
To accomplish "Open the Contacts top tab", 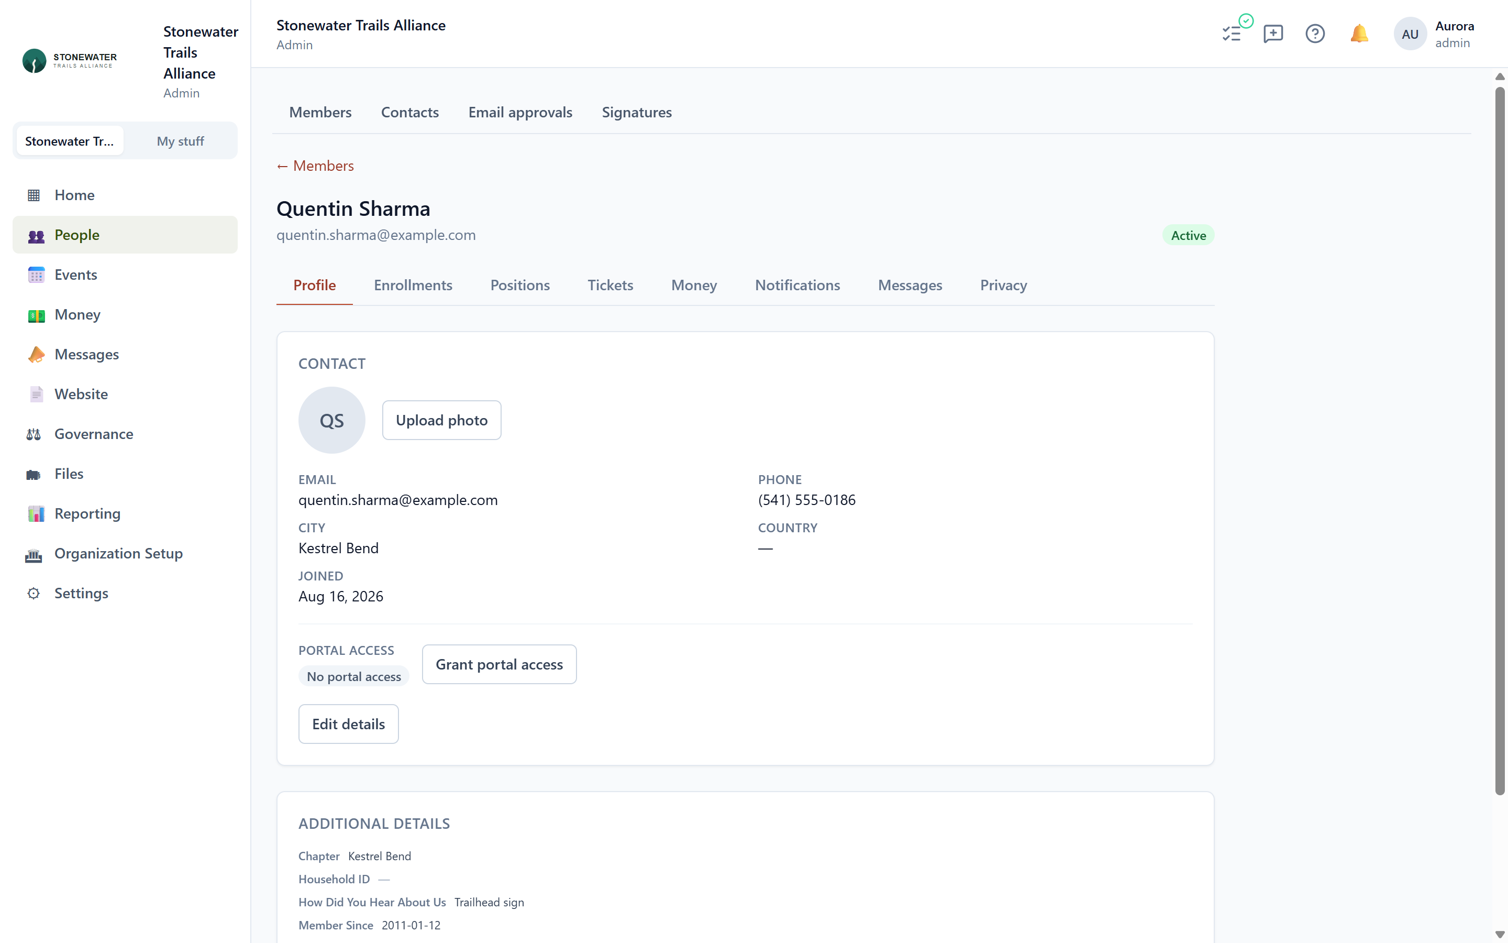I will pyautogui.click(x=410, y=112).
